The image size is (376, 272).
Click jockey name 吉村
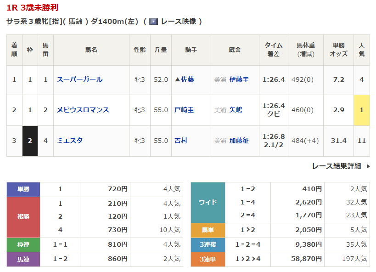181,141
